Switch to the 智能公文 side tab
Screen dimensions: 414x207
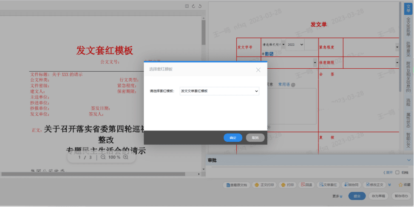tap(408, 140)
